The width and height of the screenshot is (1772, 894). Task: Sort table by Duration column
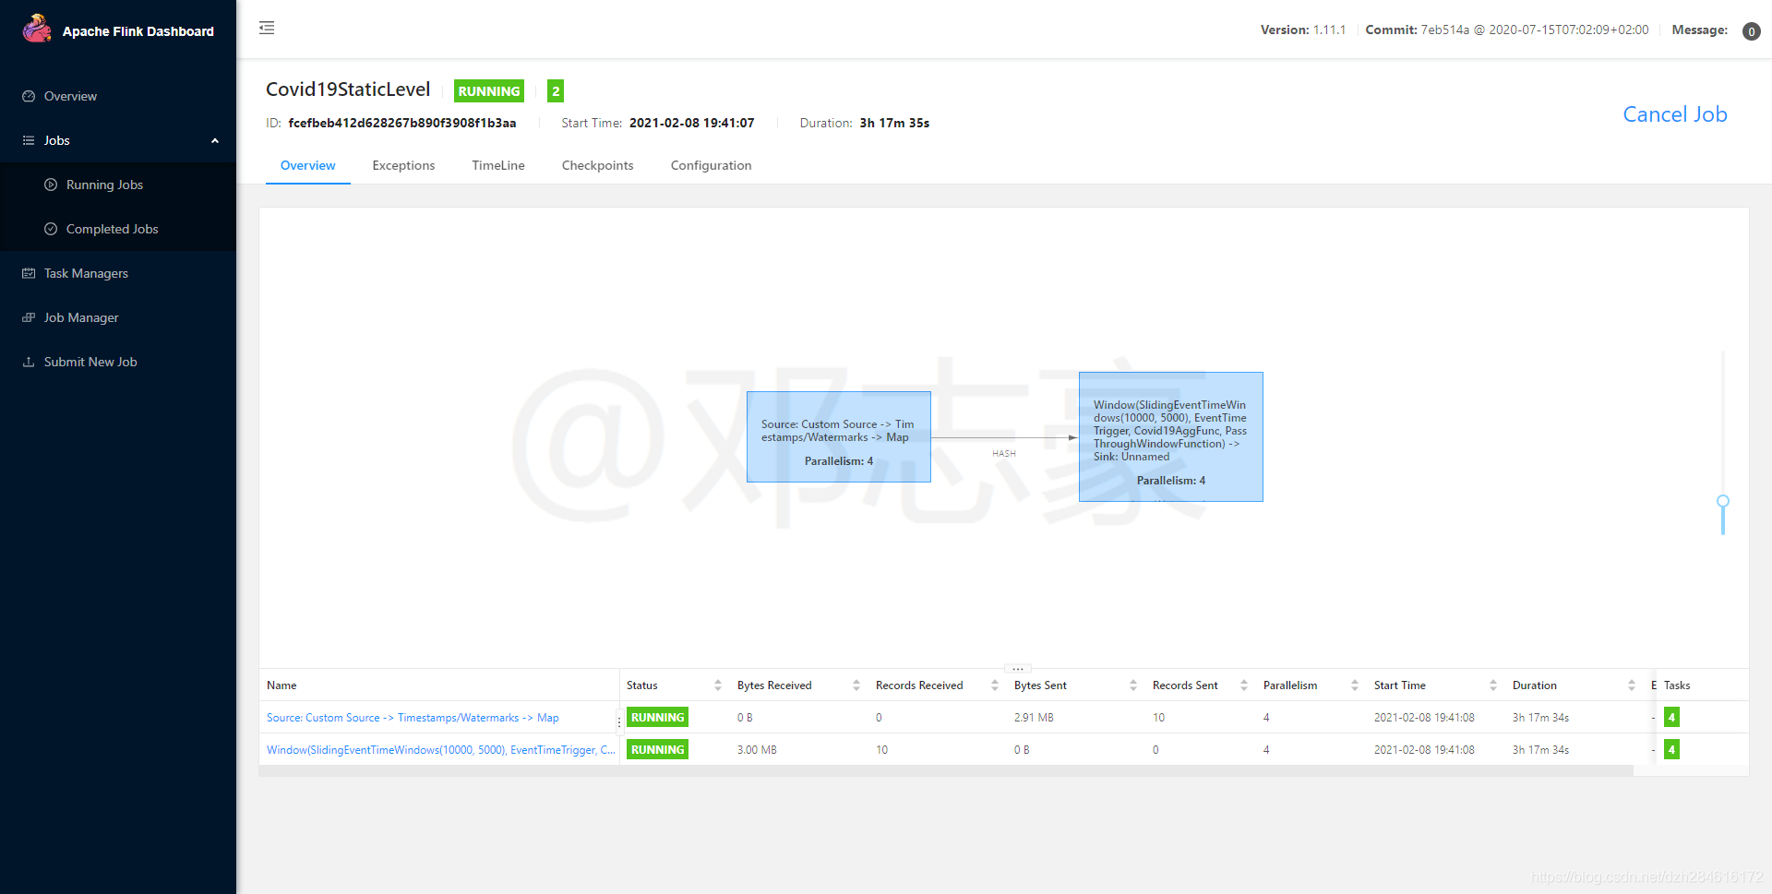pyautogui.click(x=1632, y=685)
